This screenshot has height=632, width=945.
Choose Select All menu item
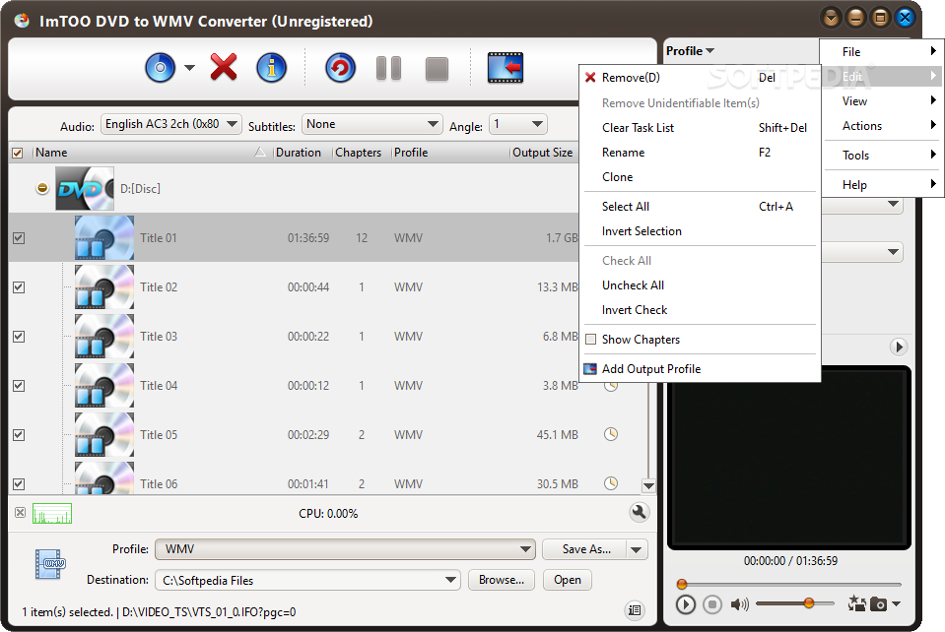coord(700,207)
